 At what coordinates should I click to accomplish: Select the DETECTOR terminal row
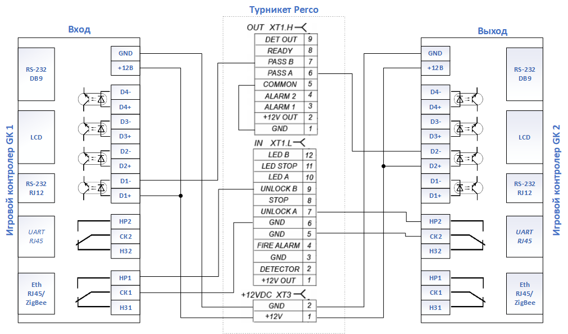tap(285, 269)
